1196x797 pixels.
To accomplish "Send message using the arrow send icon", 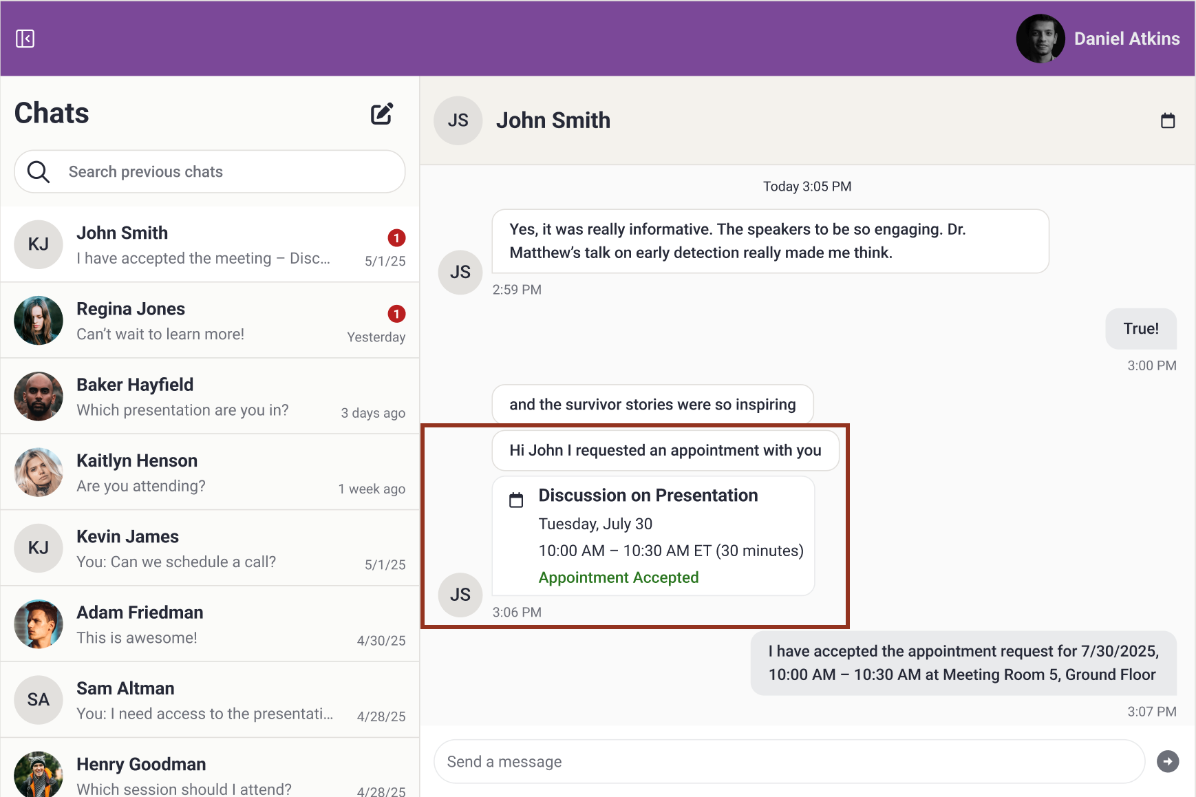I will tap(1168, 761).
